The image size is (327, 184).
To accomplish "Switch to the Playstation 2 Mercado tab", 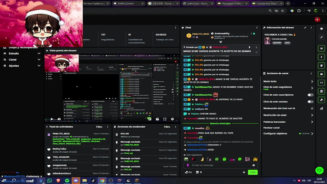I will coord(232,4).
